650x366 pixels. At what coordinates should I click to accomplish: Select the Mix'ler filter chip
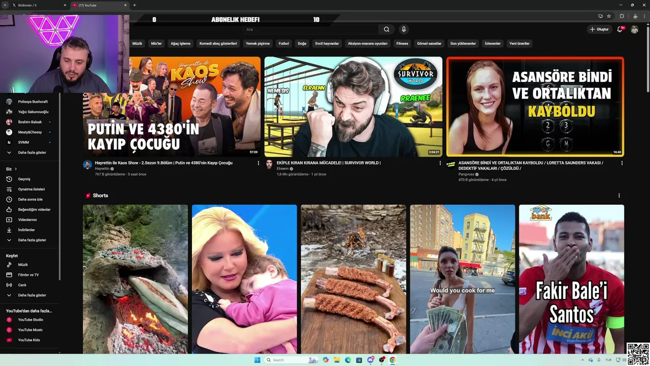click(x=156, y=44)
